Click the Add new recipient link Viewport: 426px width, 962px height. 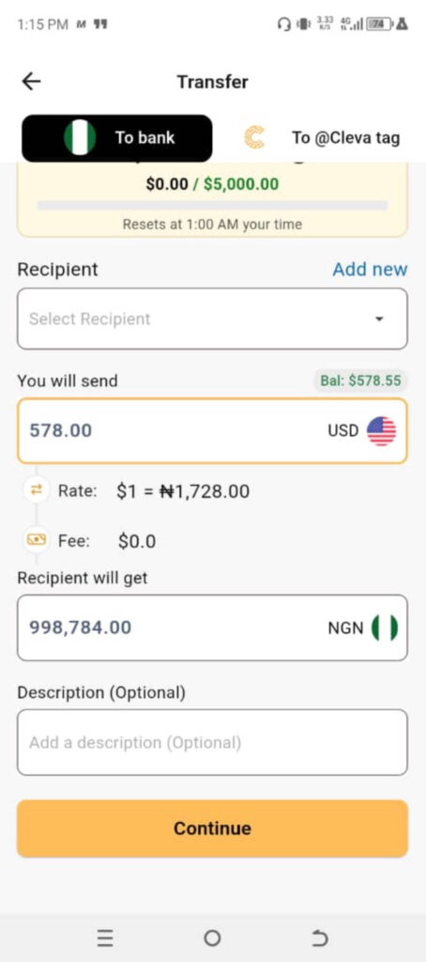[x=370, y=270]
